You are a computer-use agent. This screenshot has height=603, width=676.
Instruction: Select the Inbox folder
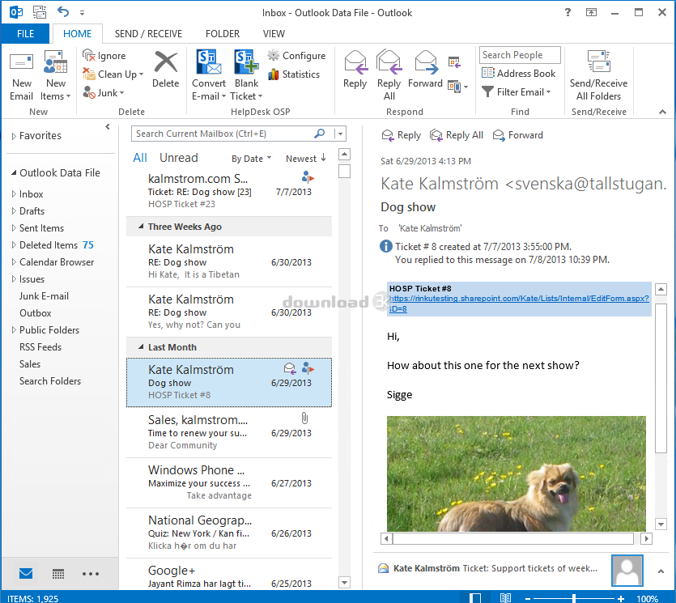(x=31, y=194)
